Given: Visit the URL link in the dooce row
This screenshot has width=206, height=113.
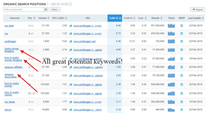Looking at the screenshot, I should coord(87,110).
